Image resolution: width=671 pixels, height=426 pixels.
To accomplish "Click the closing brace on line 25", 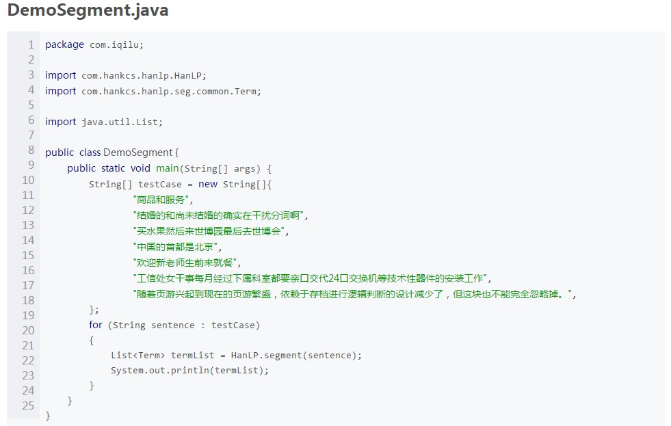I will pyautogui.click(x=47, y=415).
